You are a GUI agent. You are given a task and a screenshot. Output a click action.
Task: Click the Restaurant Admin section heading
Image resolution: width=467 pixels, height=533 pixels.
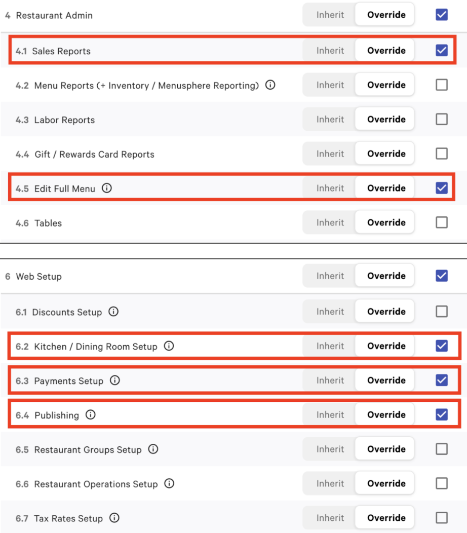[x=54, y=15]
